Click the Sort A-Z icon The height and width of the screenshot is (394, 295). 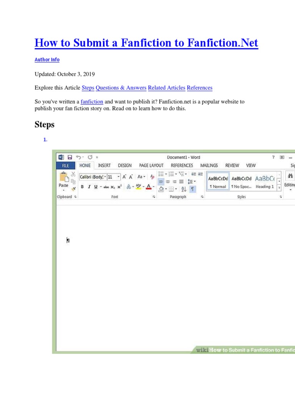[x=184, y=189]
